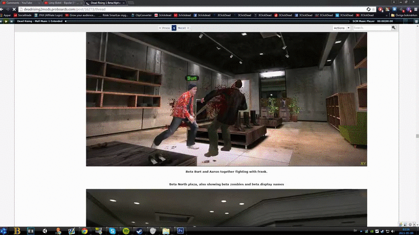The height and width of the screenshot is (235, 419).
Task: Bookmark this page with the star icon
Action: (373, 9)
